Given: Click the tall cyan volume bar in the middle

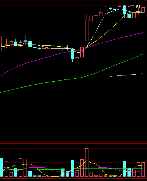Looking at the screenshot, I should pos(72,168).
